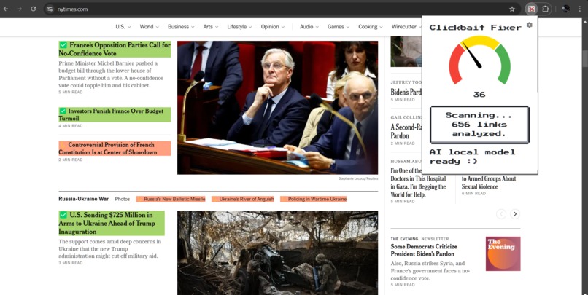Open the Russia-Ukraine War section heading

84,199
